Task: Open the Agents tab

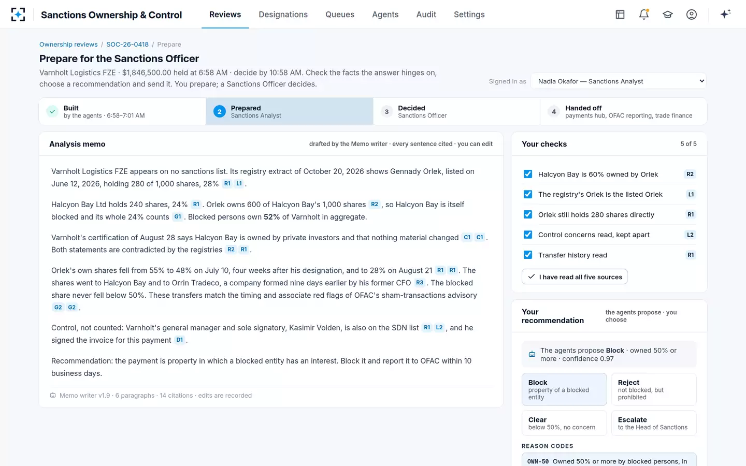Action: [385, 14]
